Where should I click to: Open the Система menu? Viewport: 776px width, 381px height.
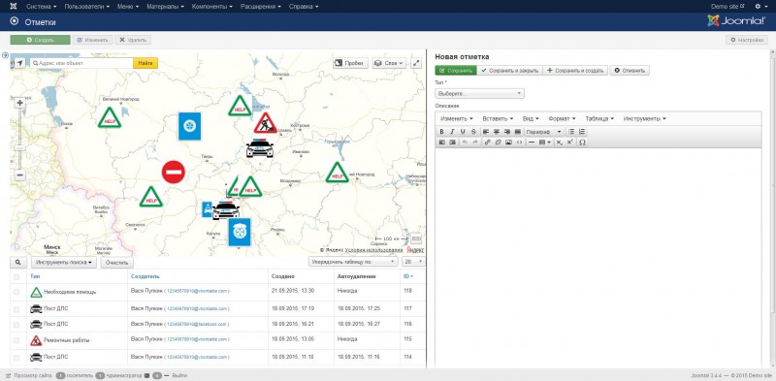click(42, 7)
